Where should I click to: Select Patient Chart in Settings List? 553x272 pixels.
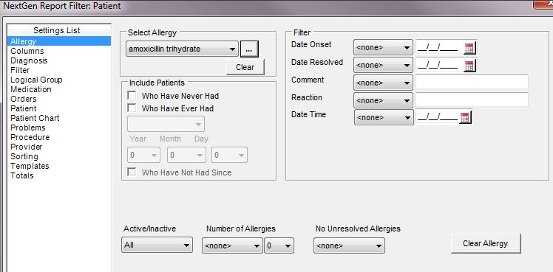(x=35, y=118)
